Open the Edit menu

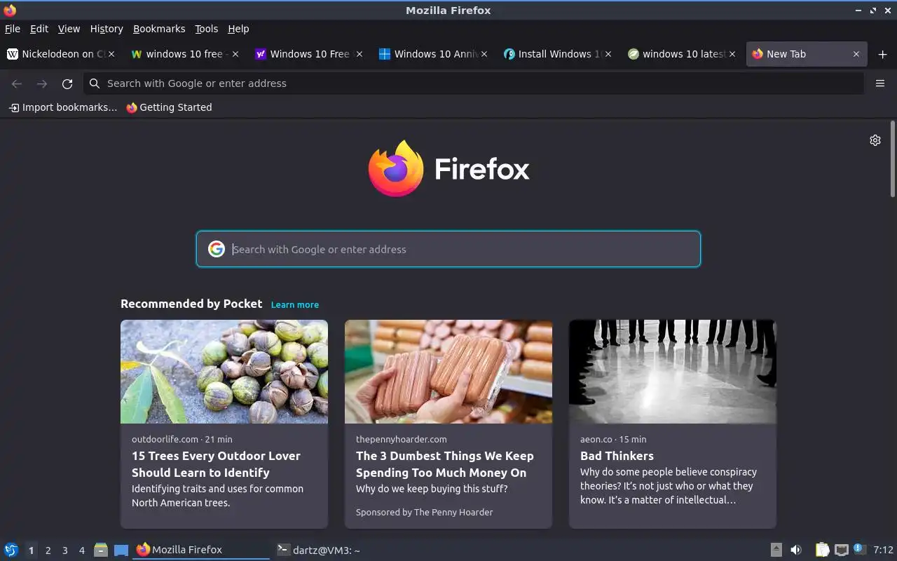click(x=39, y=29)
